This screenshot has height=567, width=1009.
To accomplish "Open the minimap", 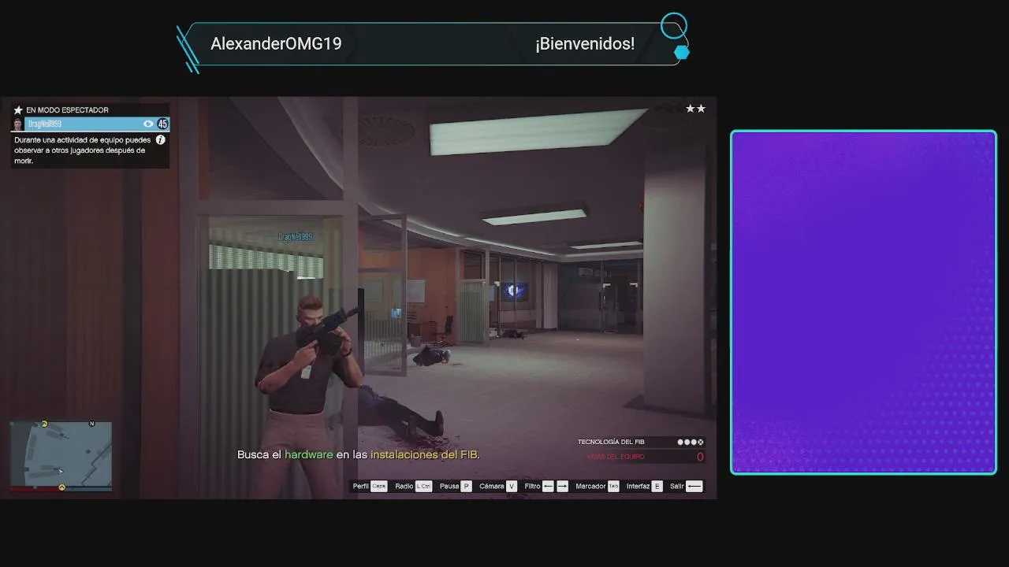I will (x=61, y=454).
